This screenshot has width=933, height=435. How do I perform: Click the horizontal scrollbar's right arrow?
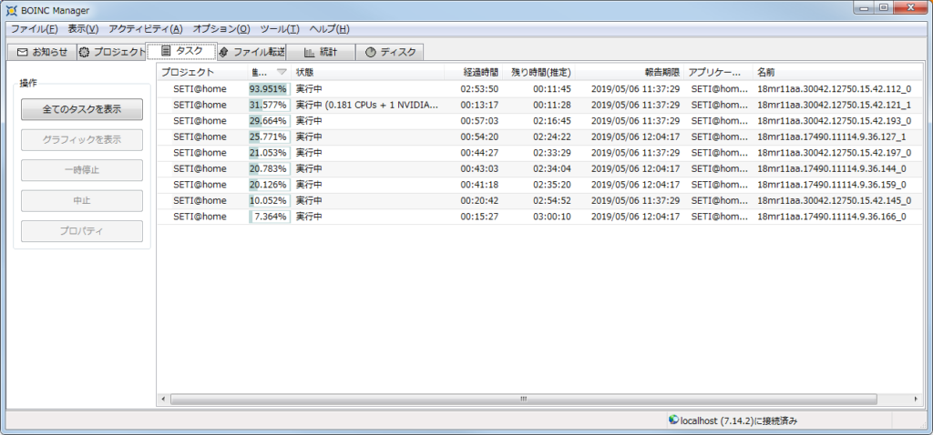pos(918,399)
